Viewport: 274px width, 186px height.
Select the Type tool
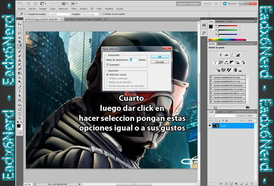(19, 91)
